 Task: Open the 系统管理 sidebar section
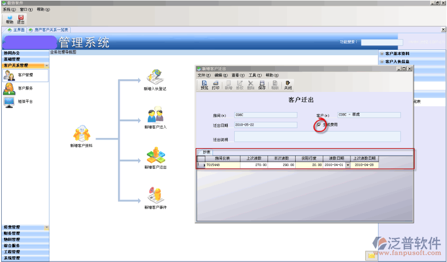(x=25, y=259)
